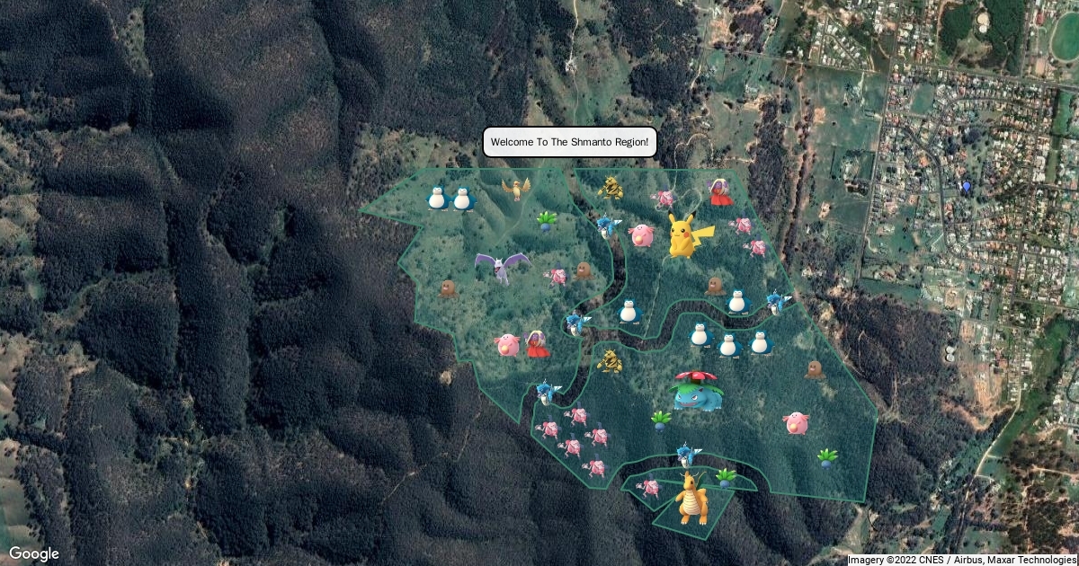Select the Jynx above Pikachu
Viewport: 1079px width, 566px height.
(x=718, y=192)
